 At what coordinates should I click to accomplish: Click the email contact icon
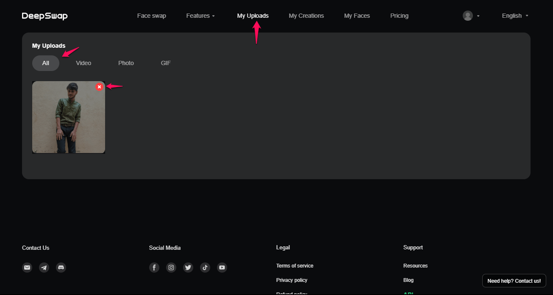pyautogui.click(x=27, y=267)
